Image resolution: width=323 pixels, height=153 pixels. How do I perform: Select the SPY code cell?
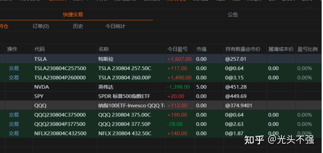tap(39, 96)
